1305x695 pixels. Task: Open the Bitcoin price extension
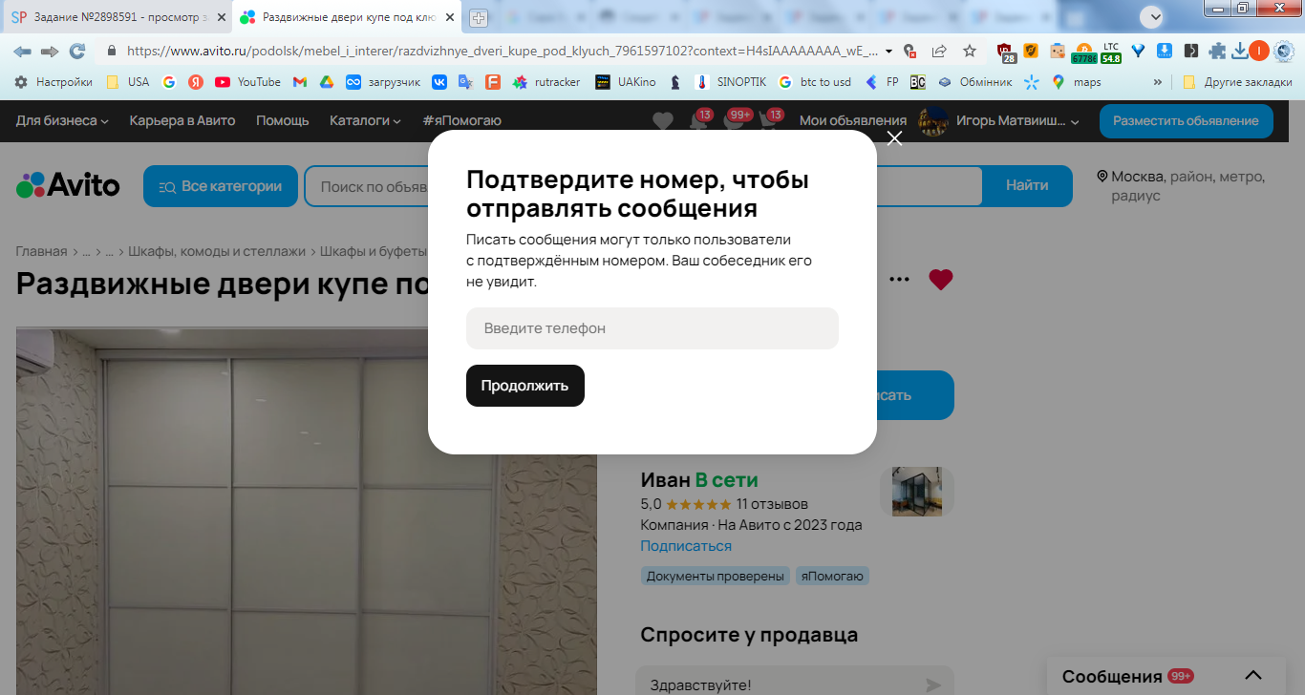tap(1084, 52)
